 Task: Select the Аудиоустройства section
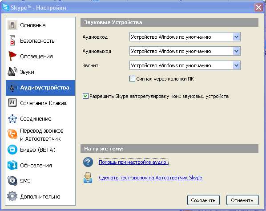(40, 88)
